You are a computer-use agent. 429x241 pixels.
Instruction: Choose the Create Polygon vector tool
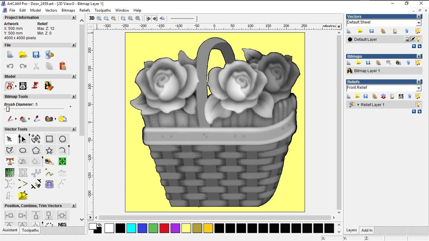pyautogui.click(x=36, y=151)
